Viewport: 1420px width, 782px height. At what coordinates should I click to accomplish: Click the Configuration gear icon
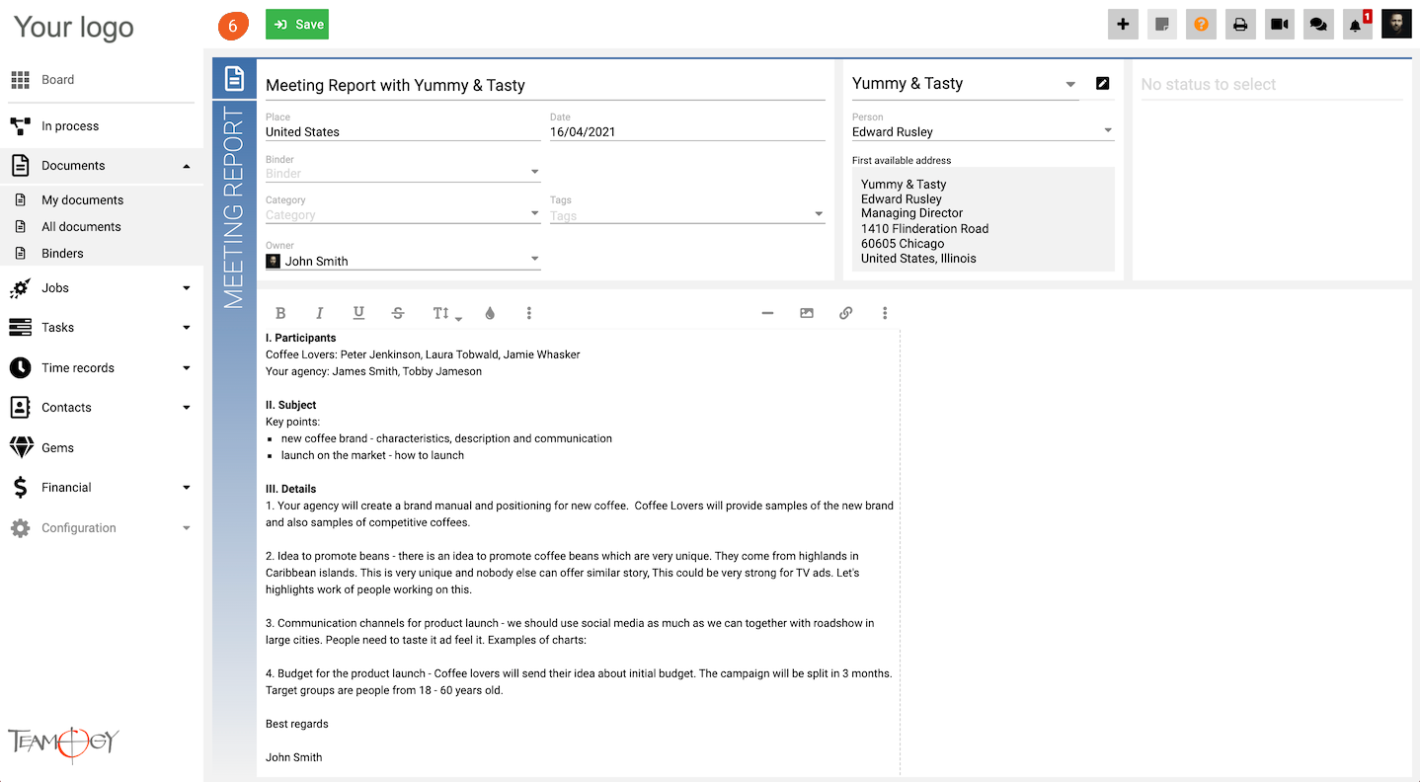[20, 528]
